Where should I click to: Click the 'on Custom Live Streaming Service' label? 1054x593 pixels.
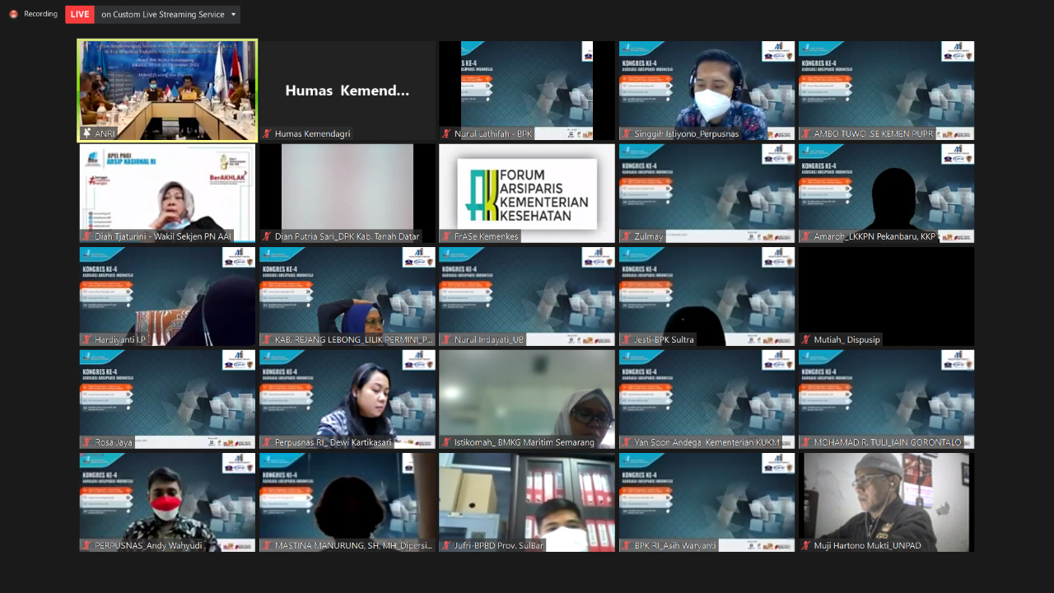tap(161, 15)
